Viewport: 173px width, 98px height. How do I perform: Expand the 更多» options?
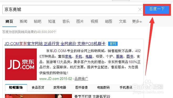tap(137, 21)
